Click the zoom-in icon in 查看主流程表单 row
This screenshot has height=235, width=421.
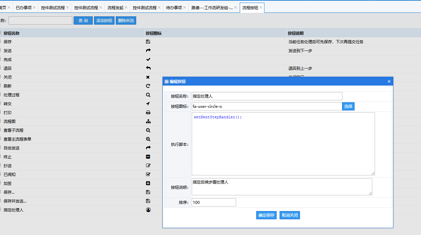coord(148,139)
